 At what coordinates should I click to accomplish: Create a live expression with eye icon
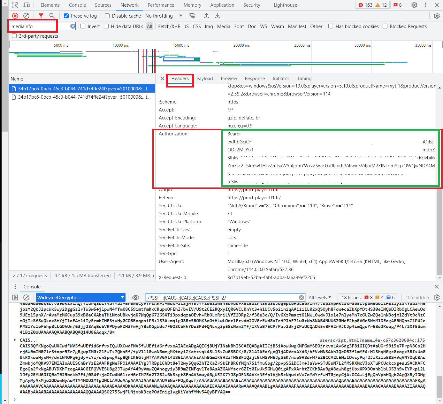(136, 298)
